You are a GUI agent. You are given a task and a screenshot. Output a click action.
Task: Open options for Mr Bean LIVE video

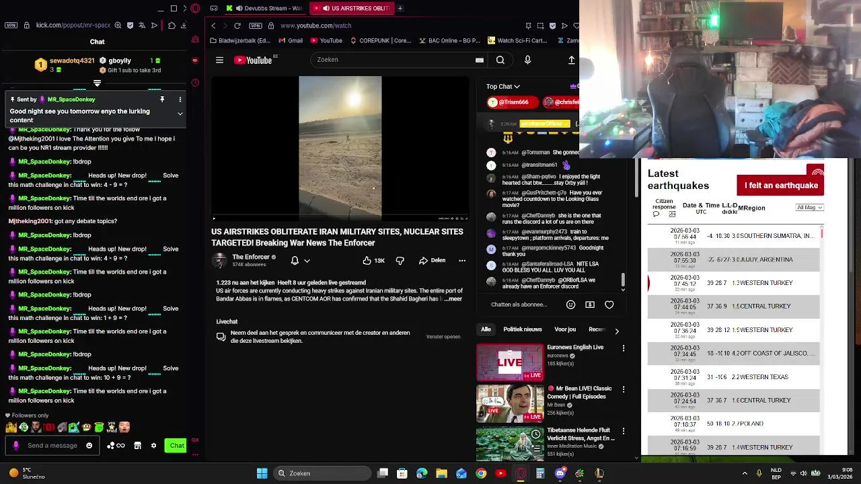pos(624,389)
